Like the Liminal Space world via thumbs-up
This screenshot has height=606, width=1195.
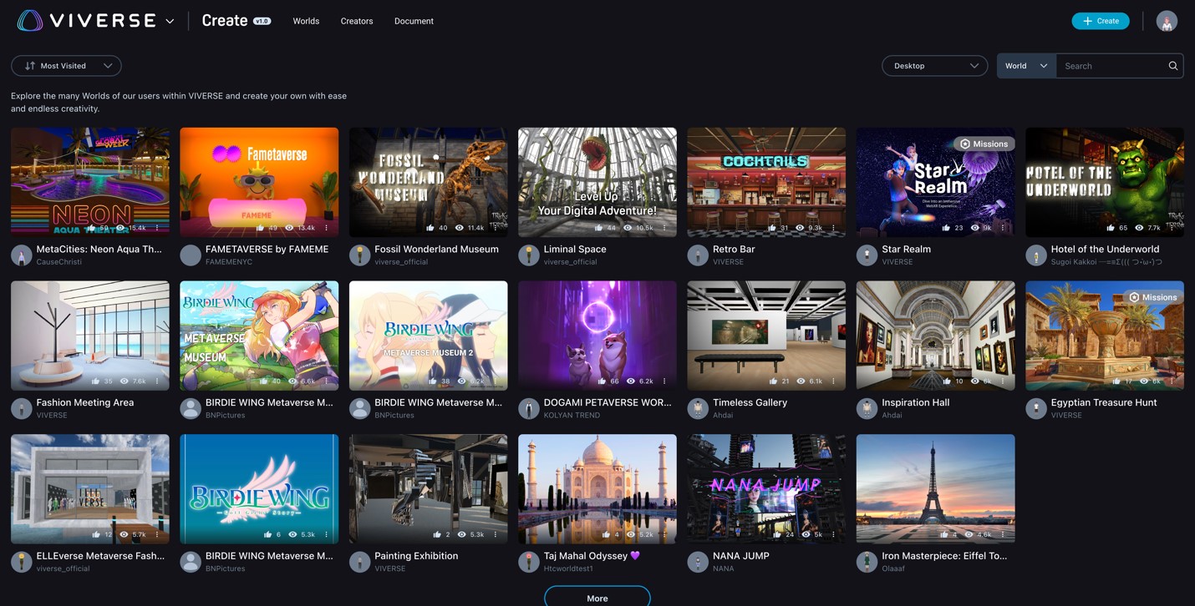(598, 228)
